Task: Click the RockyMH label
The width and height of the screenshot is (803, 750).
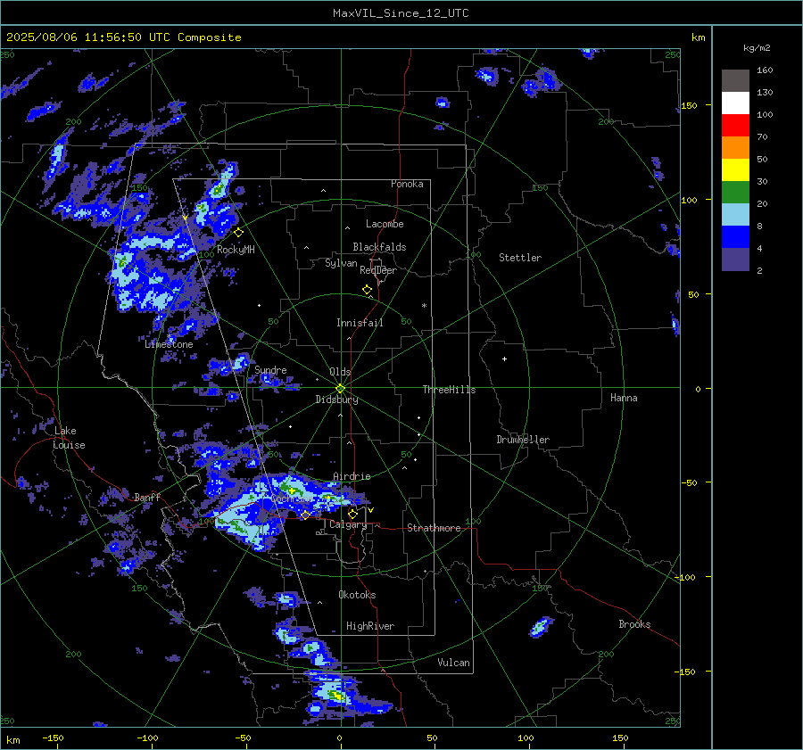Action: click(x=236, y=250)
